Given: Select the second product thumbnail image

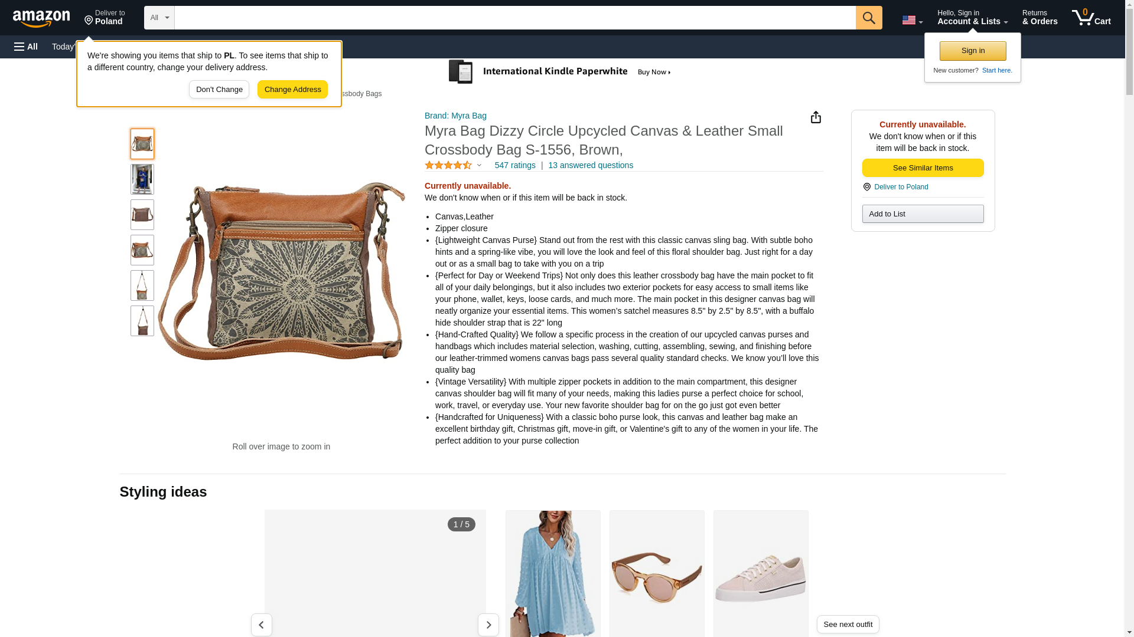Looking at the screenshot, I should [142, 179].
